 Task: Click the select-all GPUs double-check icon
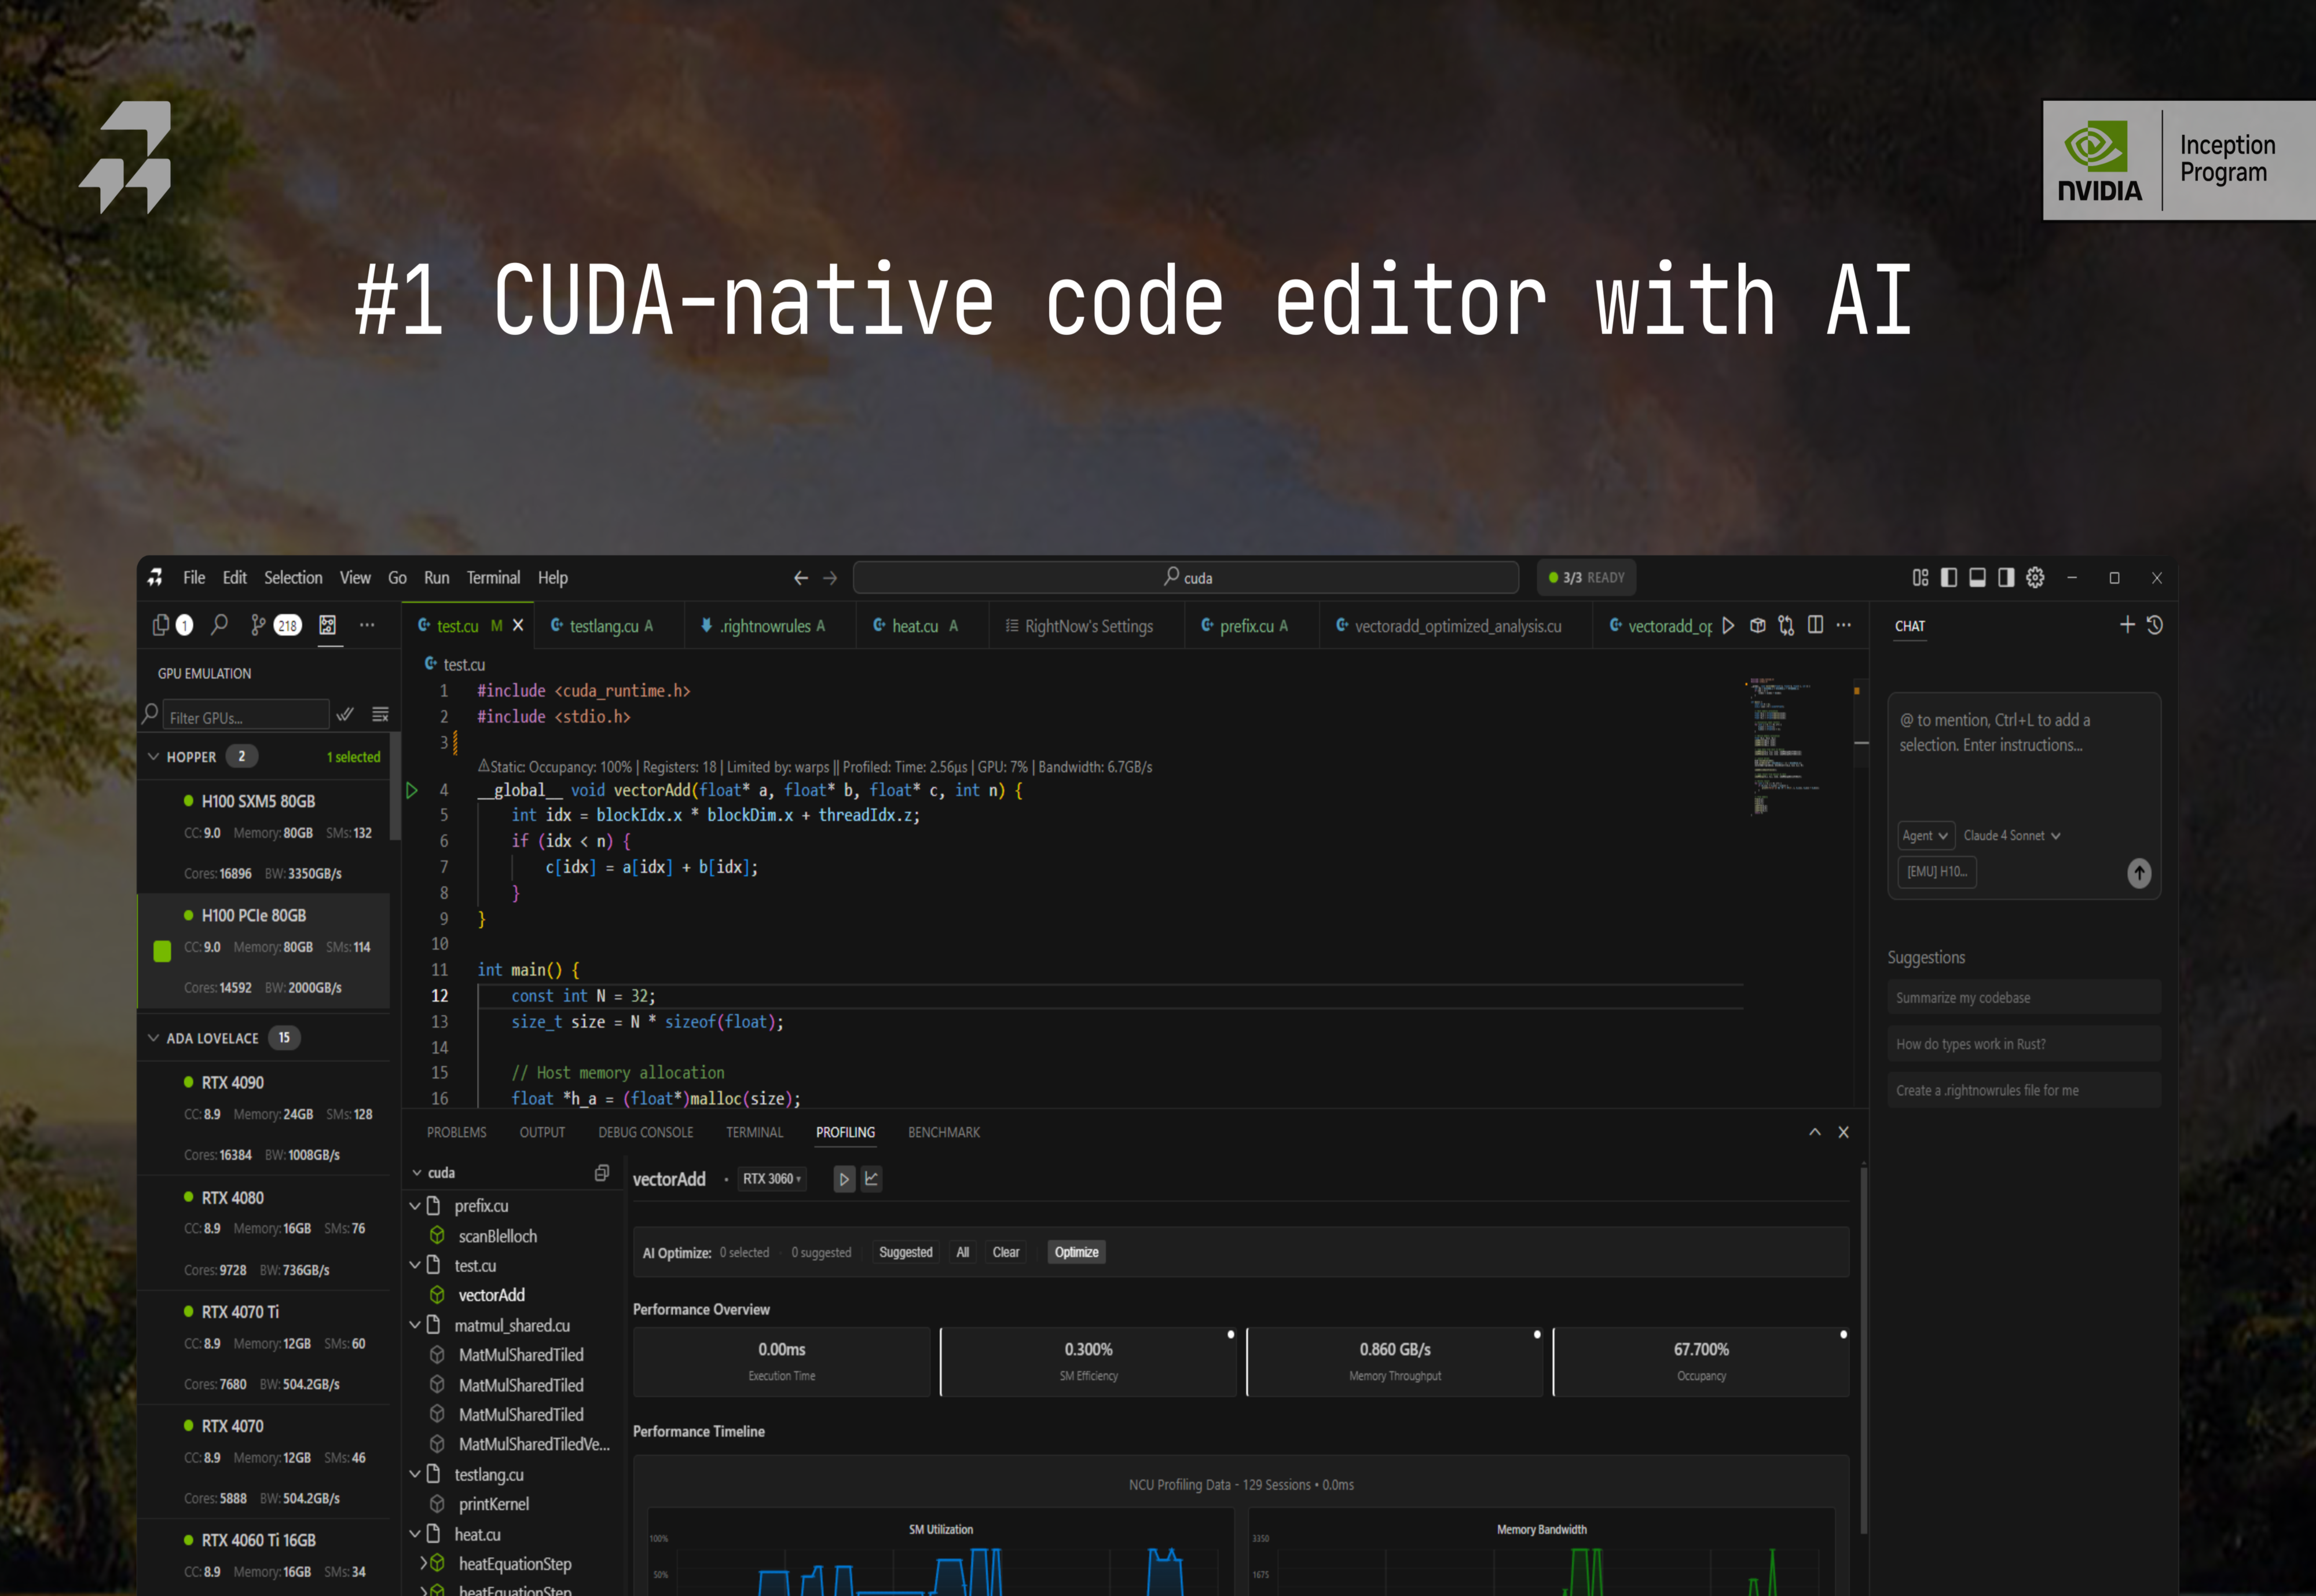(x=345, y=714)
